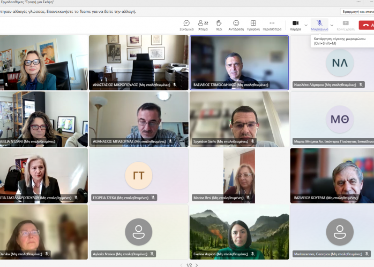Unmute with the Μικρόφωνο toggle
Image resolution: width=374 pixels, height=267 pixels.
(319, 25)
